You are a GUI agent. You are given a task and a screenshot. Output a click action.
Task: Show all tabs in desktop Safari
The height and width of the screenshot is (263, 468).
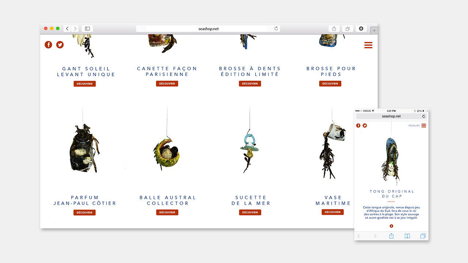point(348,28)
